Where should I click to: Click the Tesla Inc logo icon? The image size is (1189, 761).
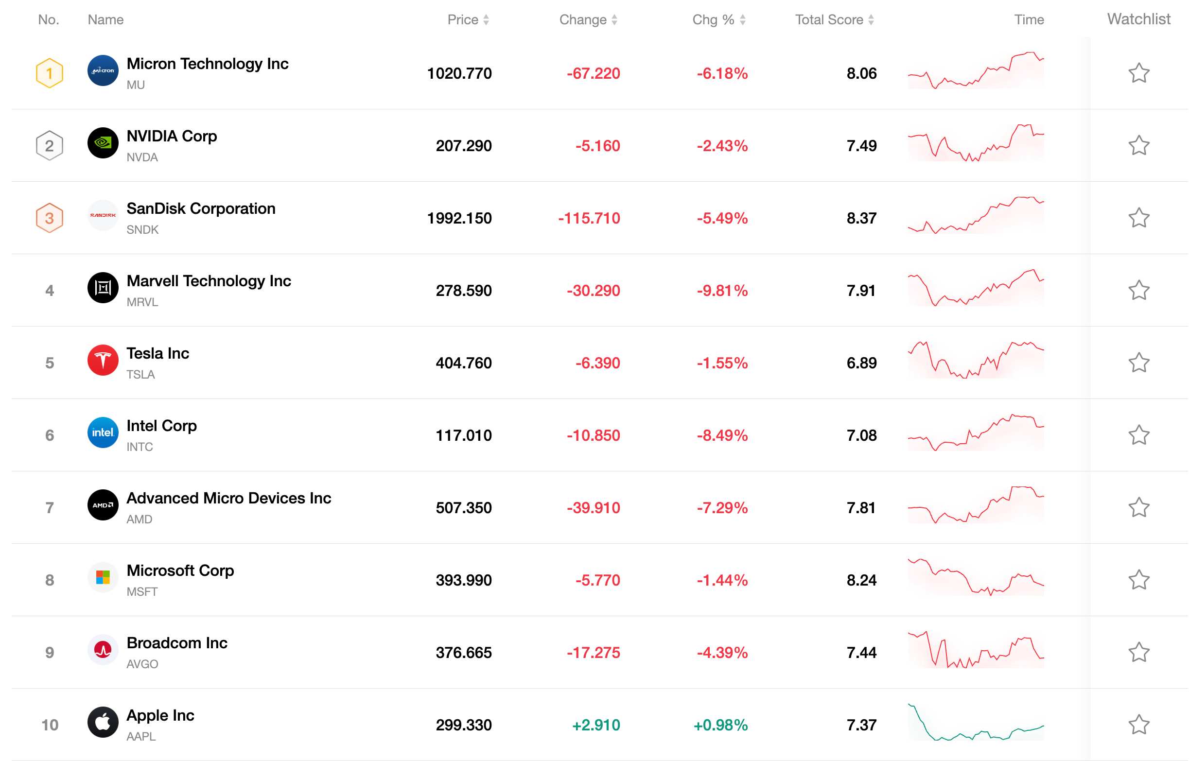[103, 360]
